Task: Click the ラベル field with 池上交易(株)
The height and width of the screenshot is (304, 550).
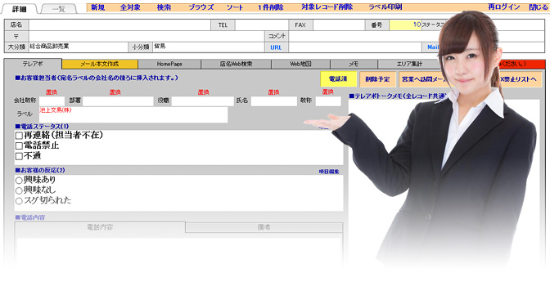Action: [x=133, y=115]
